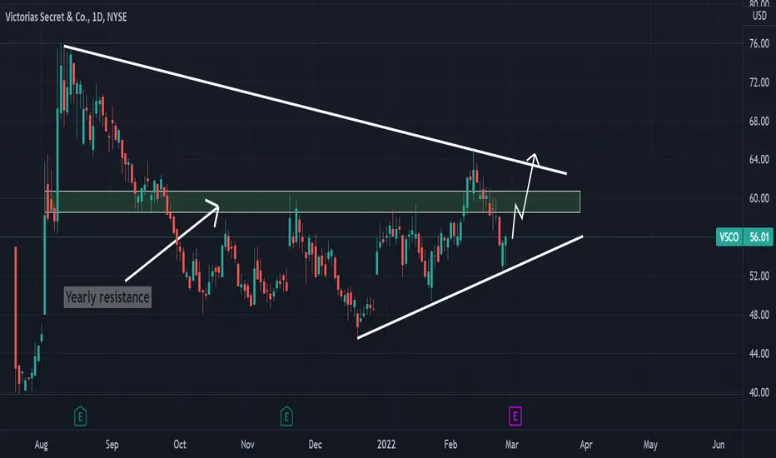776x458 pixels.
Task: Click the current price value 56.01
Action: coord(759,237)
